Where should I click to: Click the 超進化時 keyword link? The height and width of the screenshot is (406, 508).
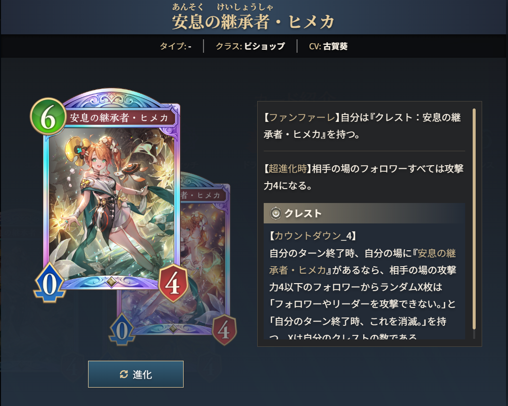point(288,169)
